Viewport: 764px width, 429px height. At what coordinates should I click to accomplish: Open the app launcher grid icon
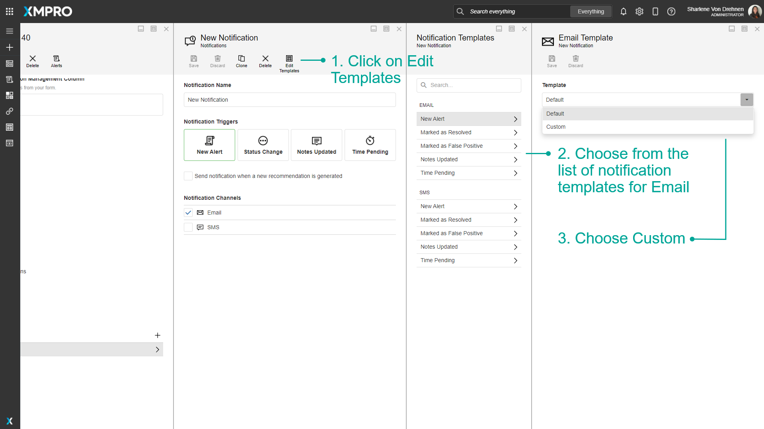pos(10,12)
